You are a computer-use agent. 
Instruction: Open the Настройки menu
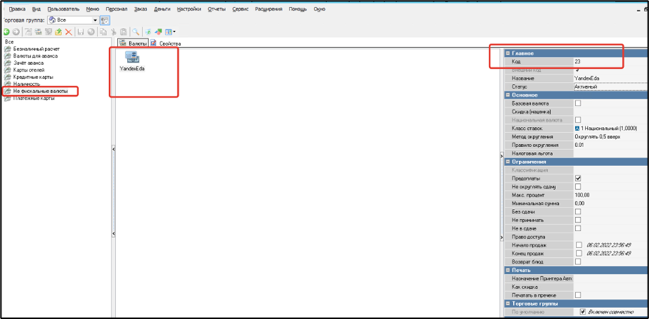tap(189, 8)
